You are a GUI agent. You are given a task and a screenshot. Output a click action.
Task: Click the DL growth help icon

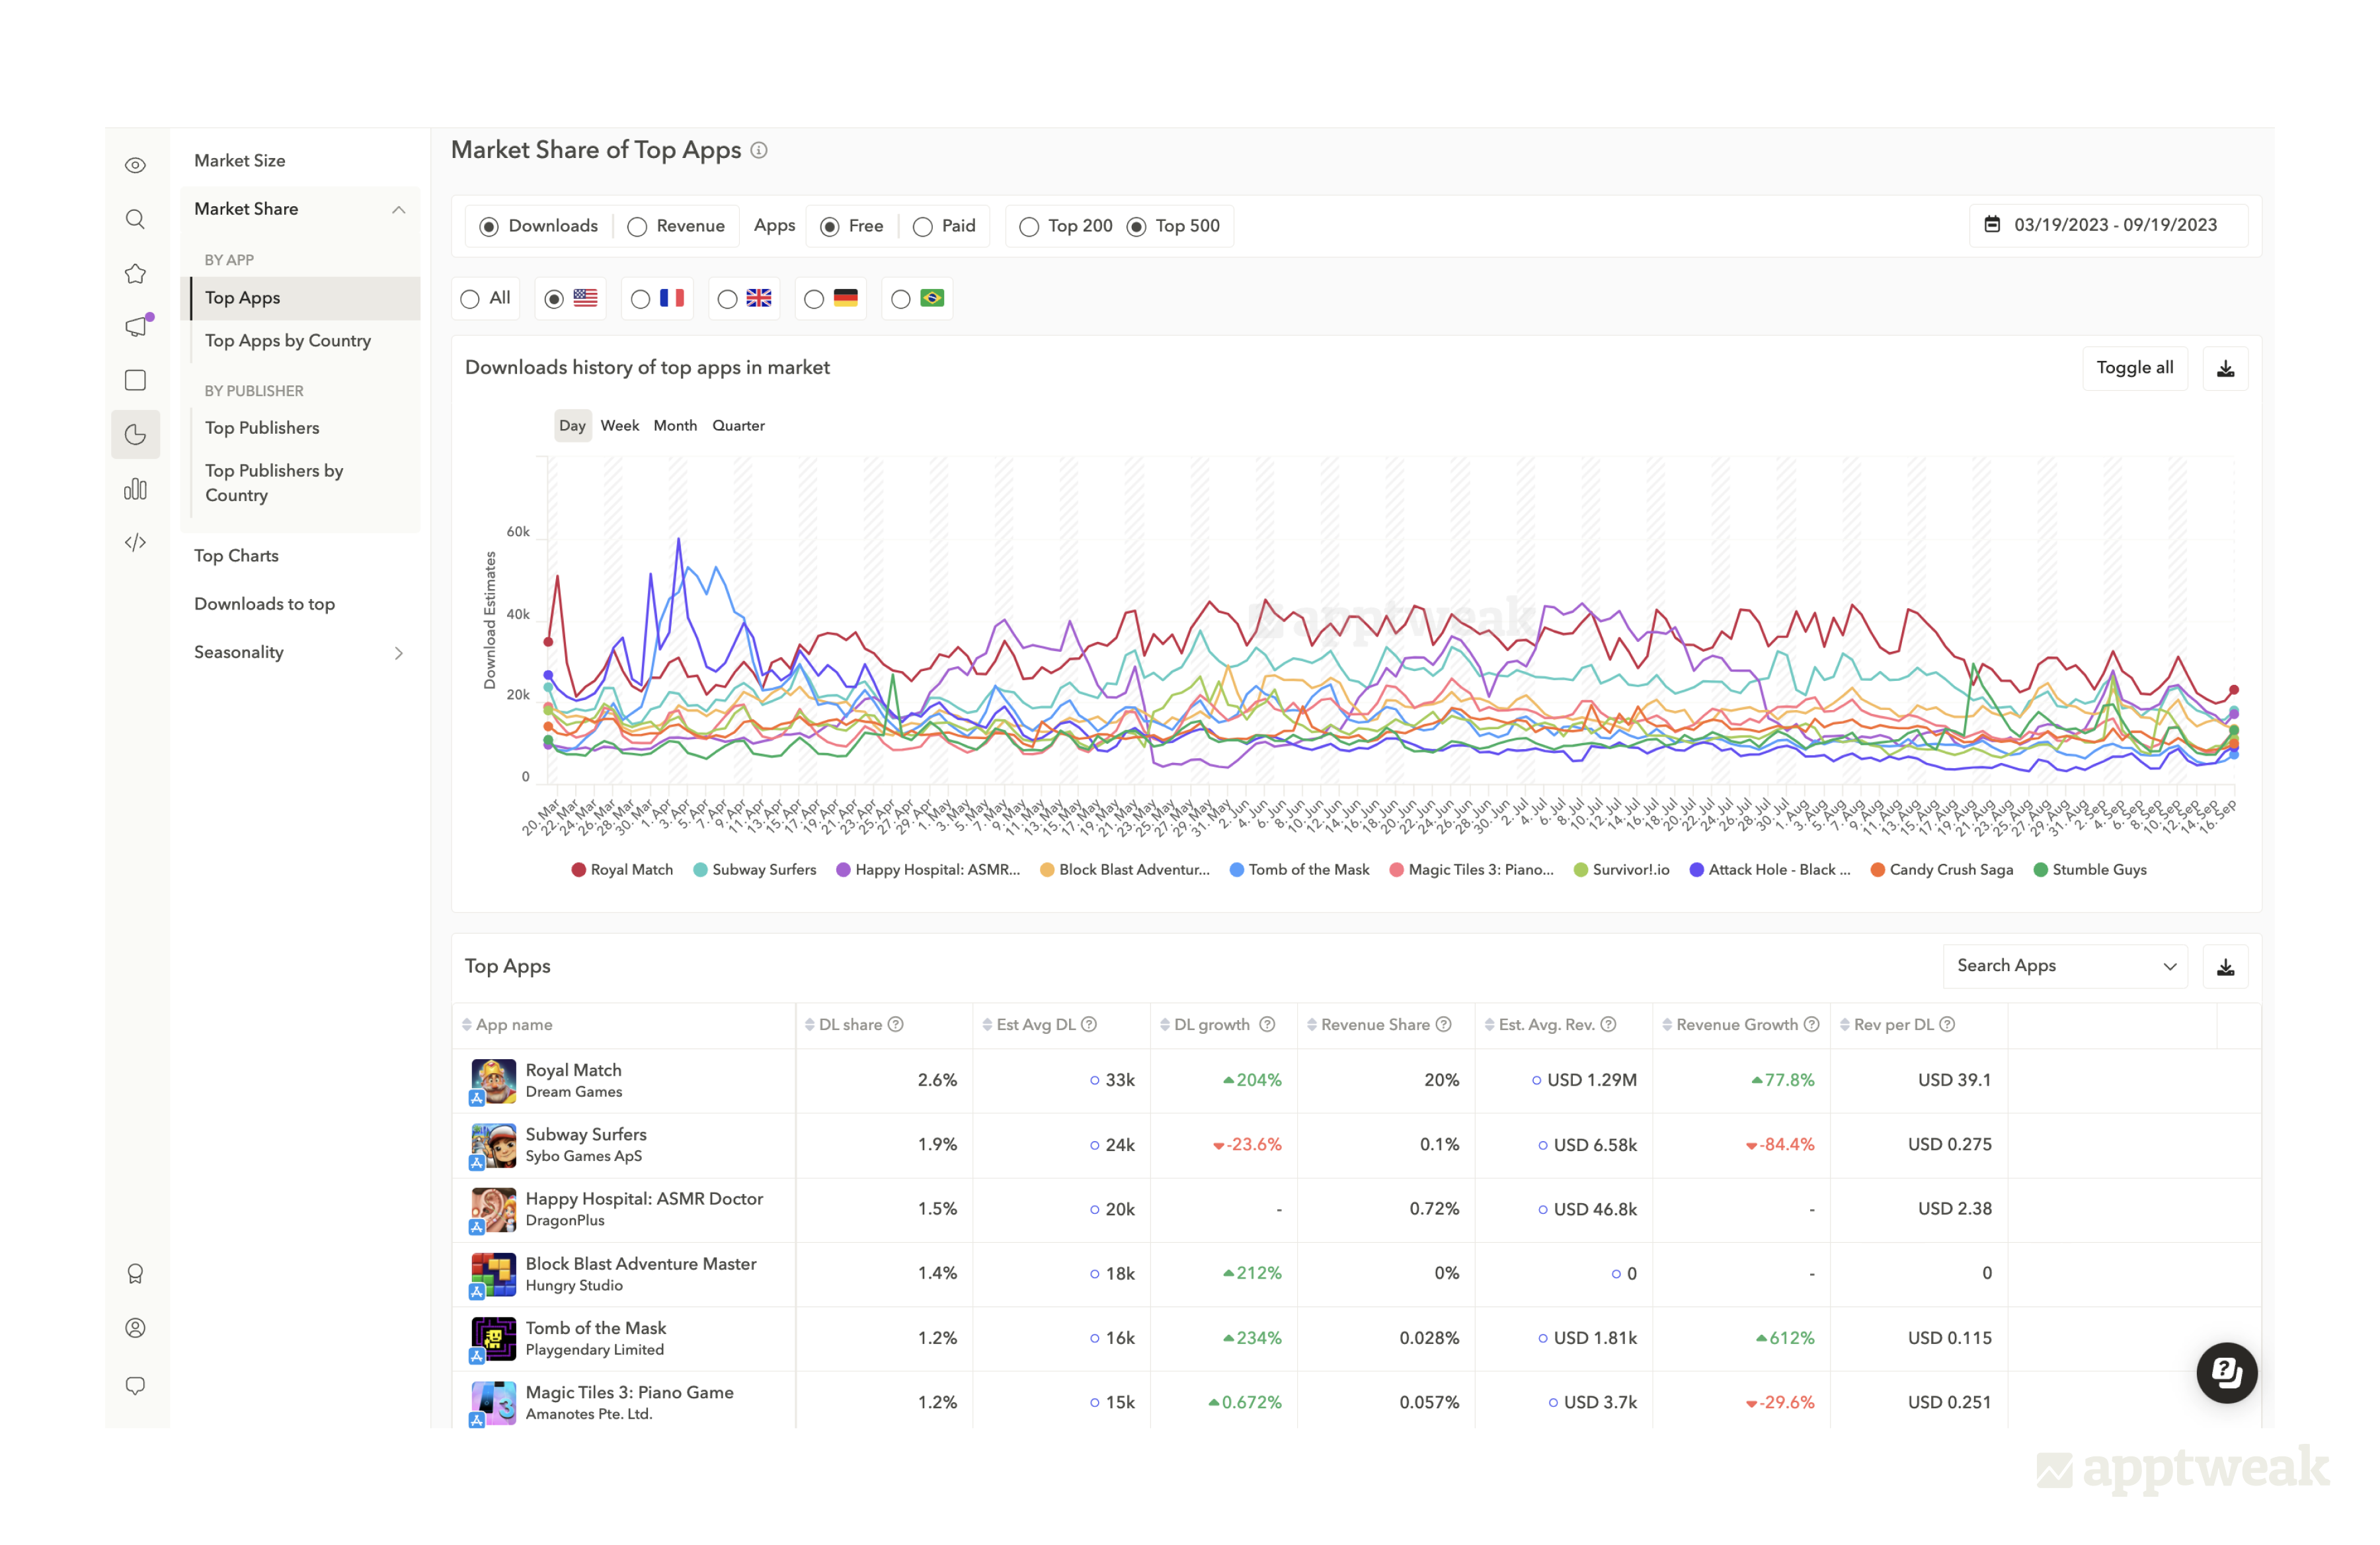[x=1267, y=1024]
